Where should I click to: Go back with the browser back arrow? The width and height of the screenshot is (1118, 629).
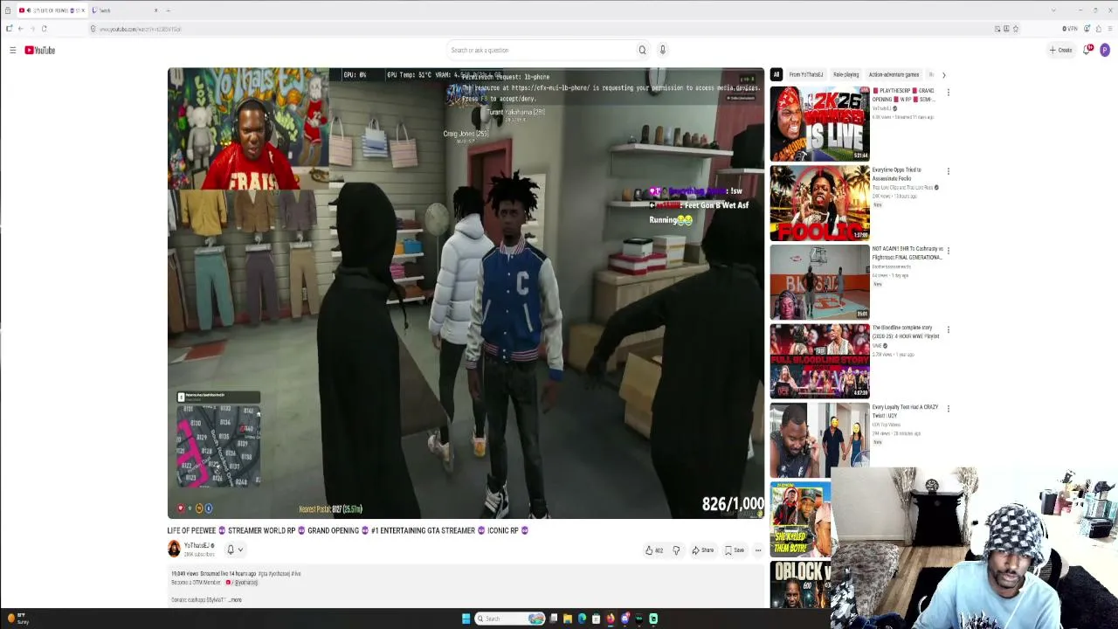pos(20,29)
